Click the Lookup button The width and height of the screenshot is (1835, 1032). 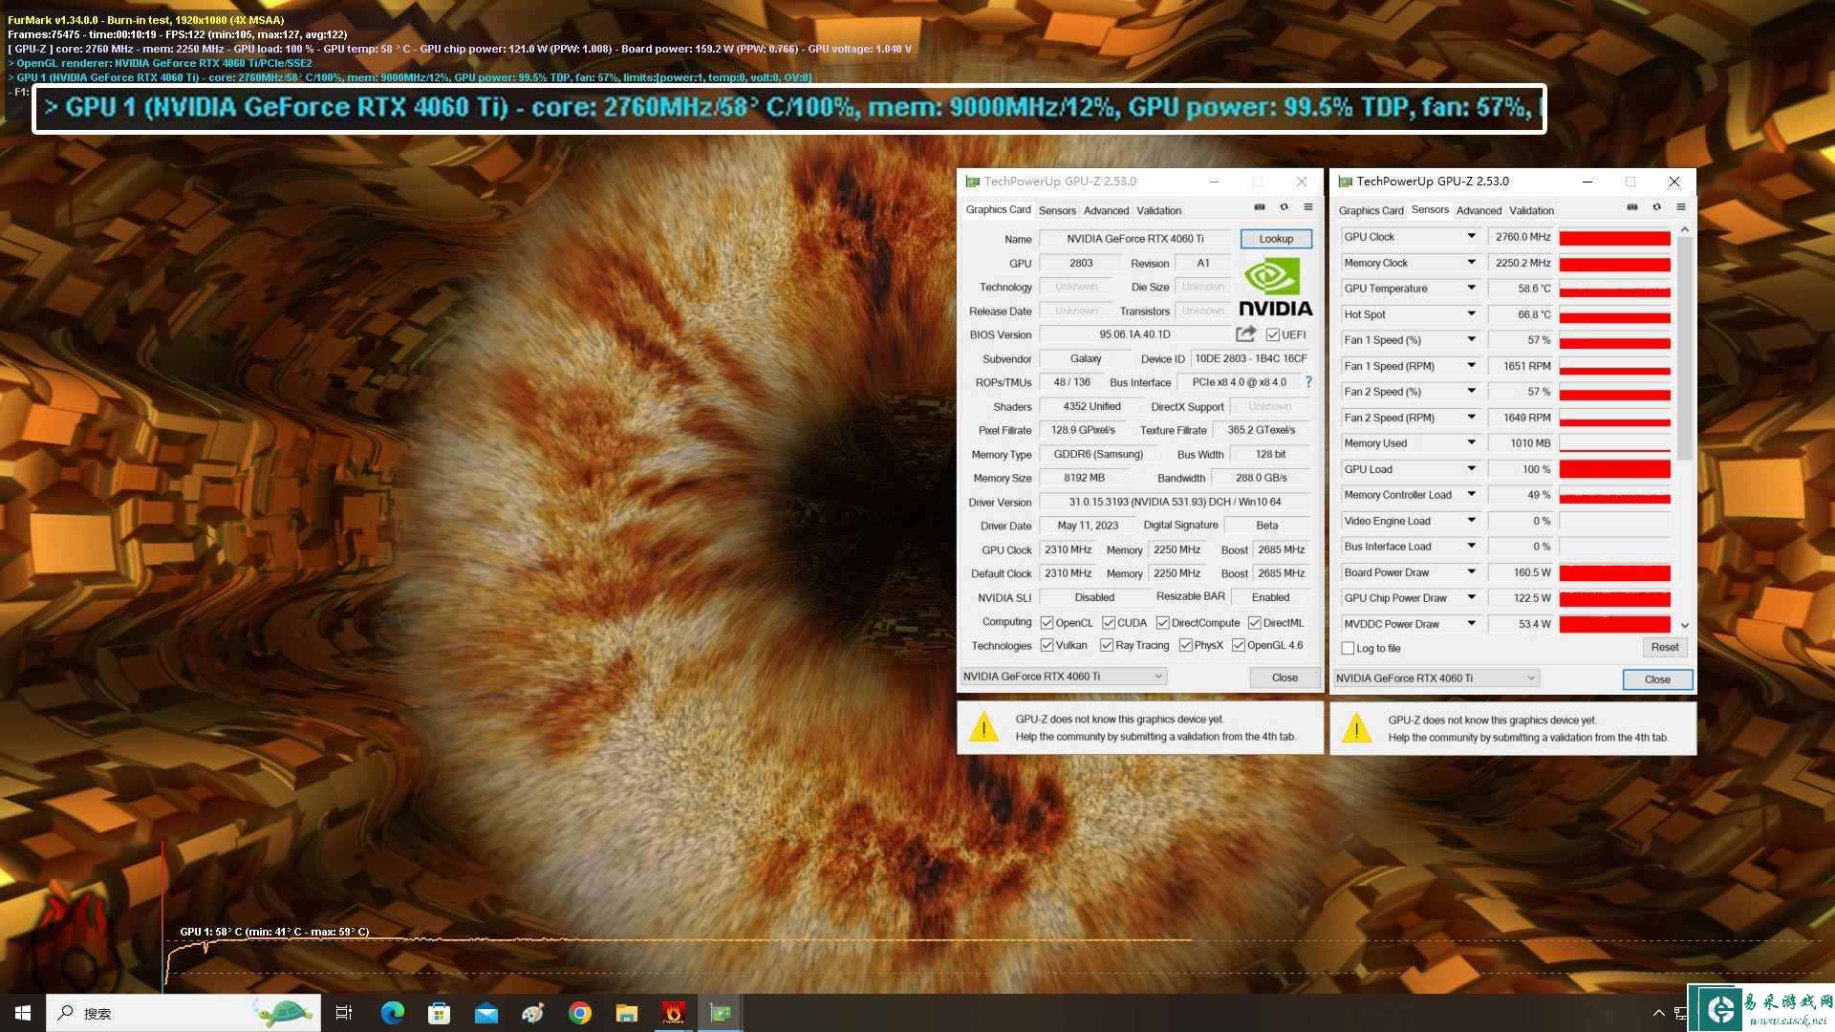1276,239
